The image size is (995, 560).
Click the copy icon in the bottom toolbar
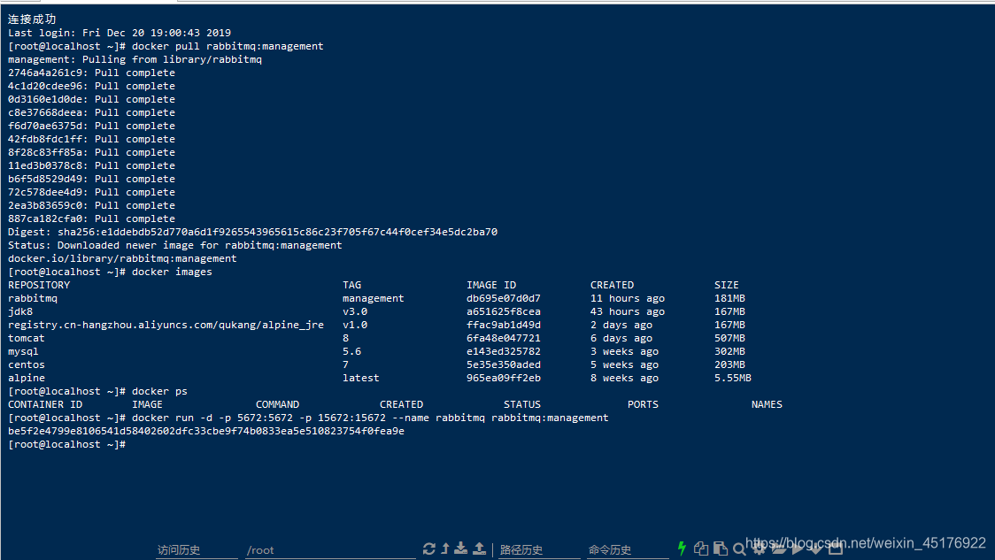pyautogui.click(x=700, y=548)
